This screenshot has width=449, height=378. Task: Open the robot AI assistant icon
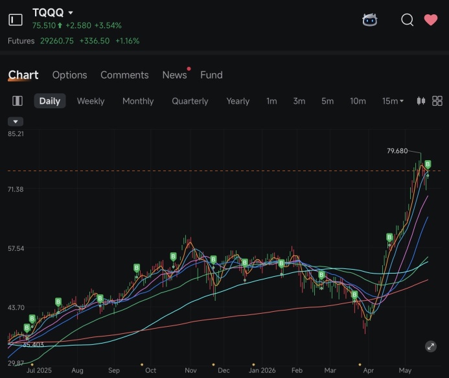coord(370,19)
